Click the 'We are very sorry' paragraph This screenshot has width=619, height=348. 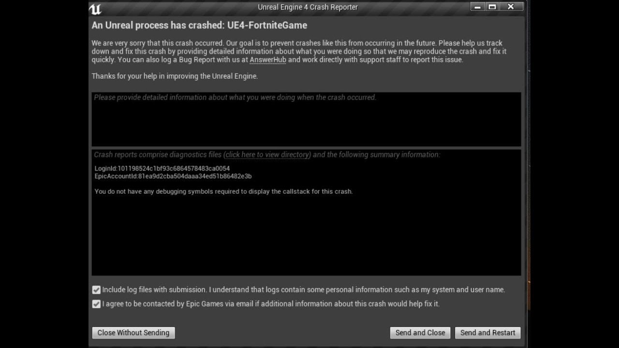click(299, 51)
